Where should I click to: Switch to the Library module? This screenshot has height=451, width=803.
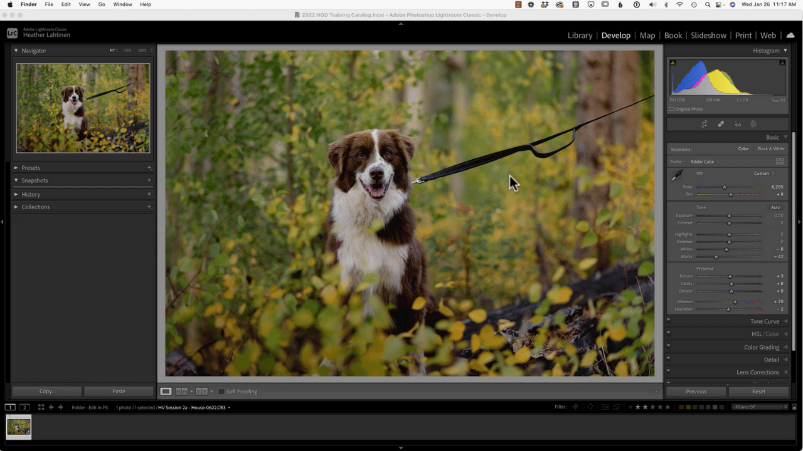pyautogui.click(x=580, y=36)
